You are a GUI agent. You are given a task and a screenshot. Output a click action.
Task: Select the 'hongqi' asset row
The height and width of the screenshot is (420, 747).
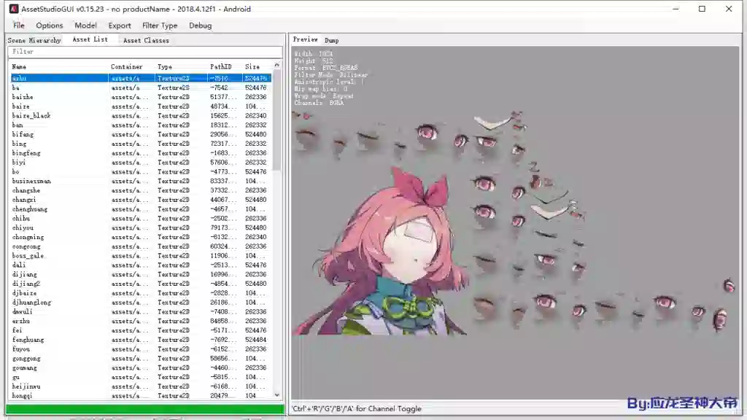click(x=141, y=396)
